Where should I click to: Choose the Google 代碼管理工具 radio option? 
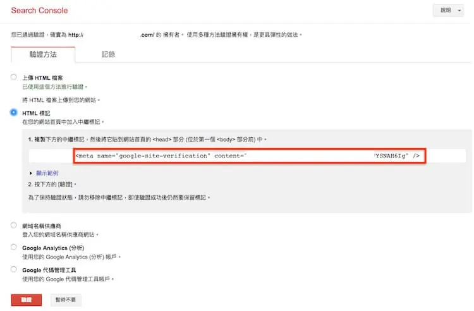pyautogui.click(x=14, y=269)
